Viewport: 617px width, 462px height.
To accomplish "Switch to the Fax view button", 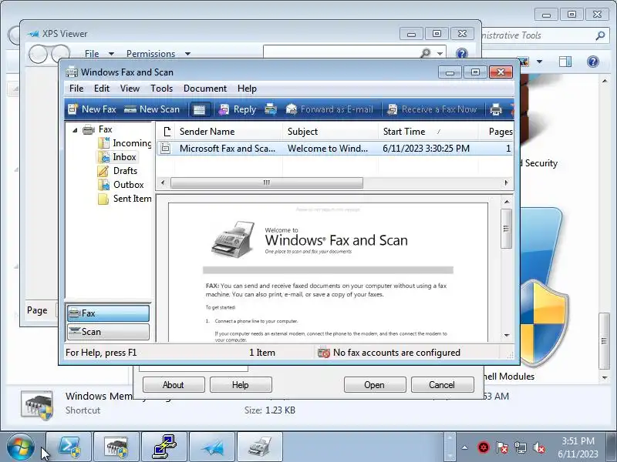I will coord(108,313).
